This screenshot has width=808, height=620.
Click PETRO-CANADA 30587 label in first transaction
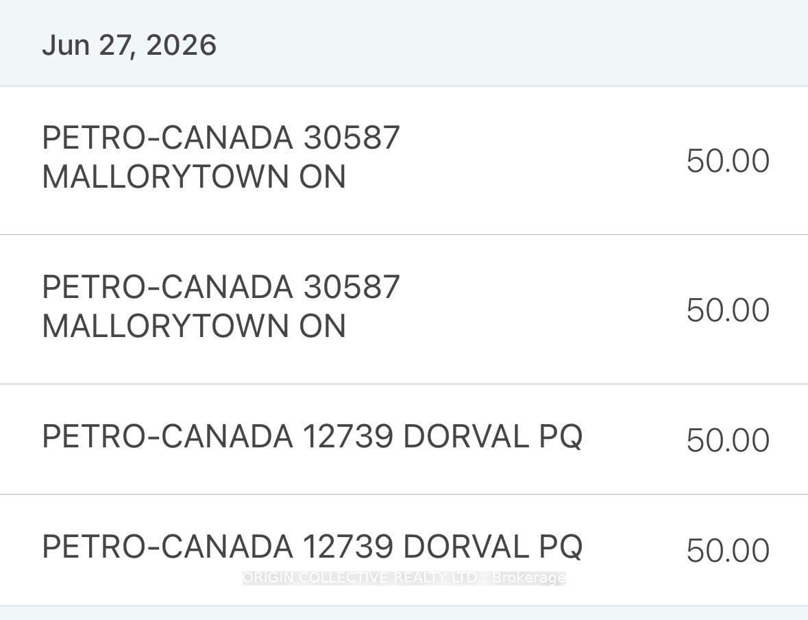tap(221, 138)
